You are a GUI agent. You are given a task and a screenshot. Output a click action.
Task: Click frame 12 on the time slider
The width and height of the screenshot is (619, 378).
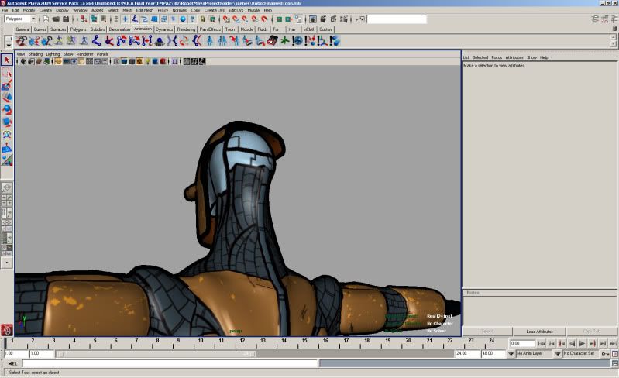pos(237,342)
